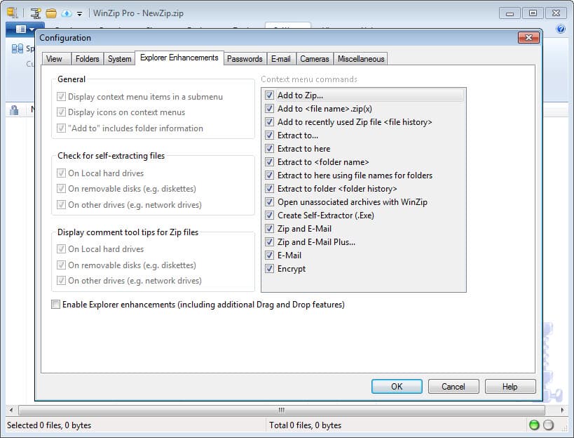Viewport: 574px width, 438px height.
Task: Uncheck the 'Add to Zip...' command
Action: click(269, 95)
